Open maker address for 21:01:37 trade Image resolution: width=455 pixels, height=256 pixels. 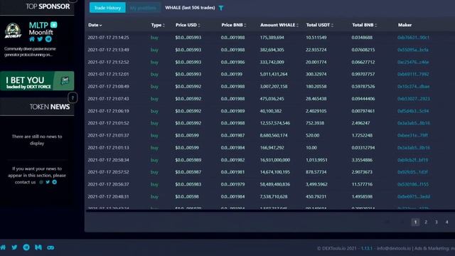coord(412,135)
